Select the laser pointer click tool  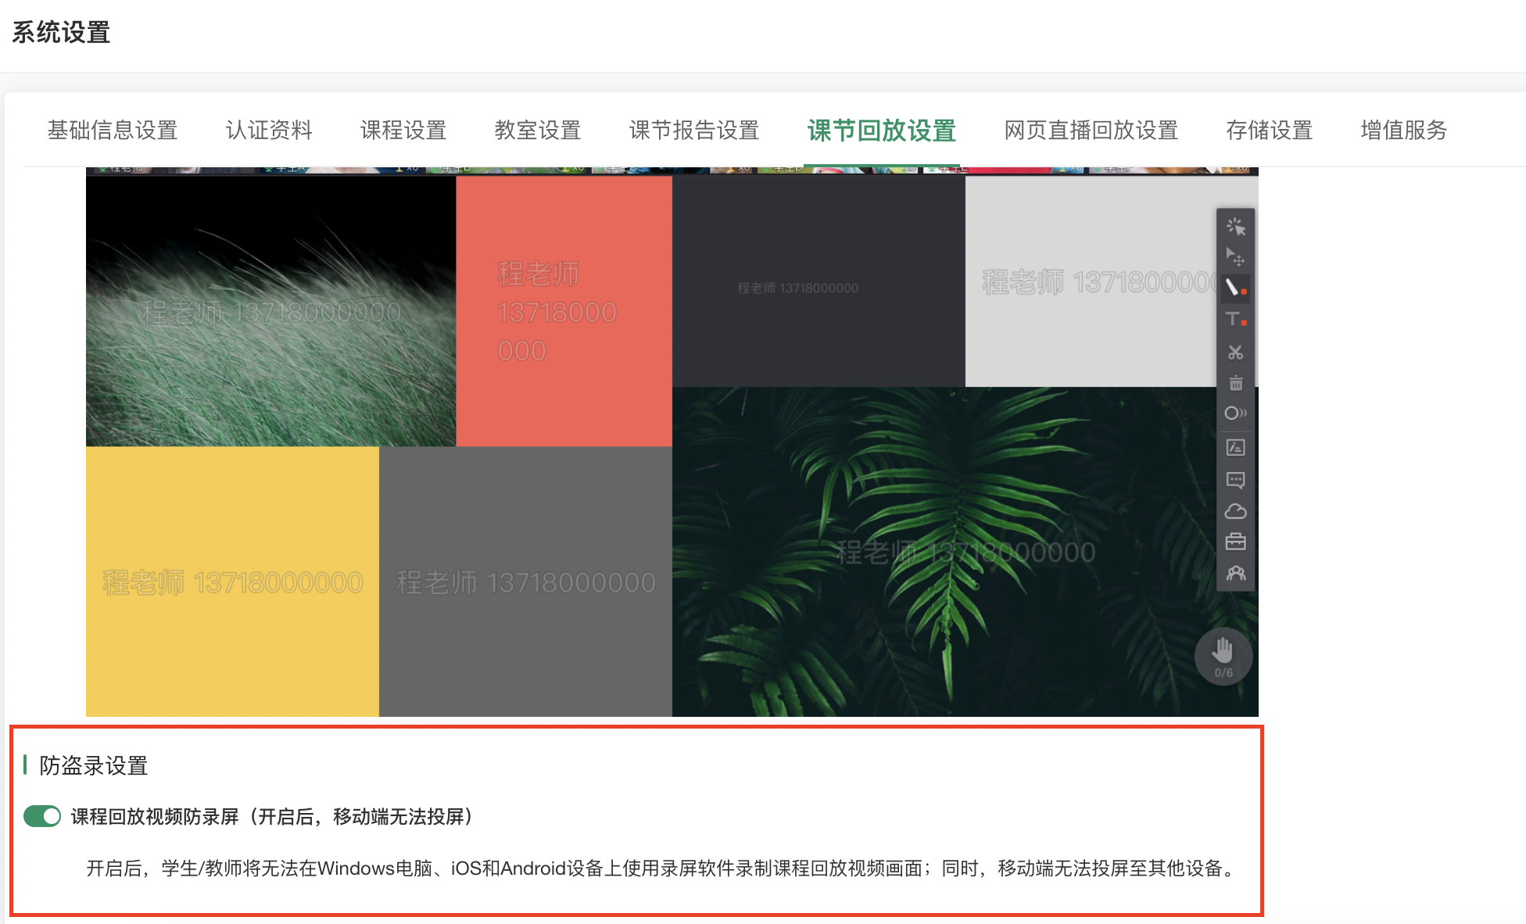point(1235,227)
